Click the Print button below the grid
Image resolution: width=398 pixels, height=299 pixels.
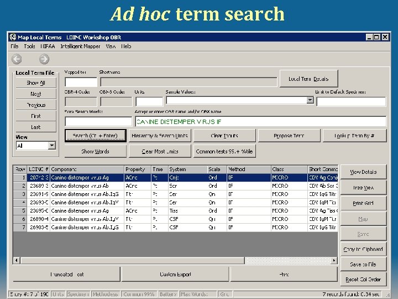(x=284, y=274)
